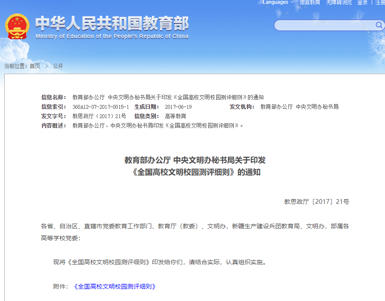Click the document number 教思政厅〔2017〕21号 on right

tap(316, 201)
